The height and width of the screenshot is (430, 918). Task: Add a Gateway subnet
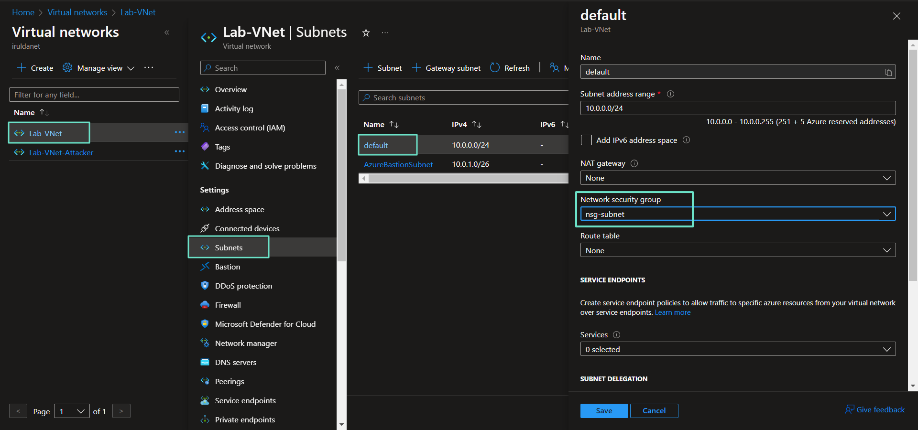tap(446, 68)
